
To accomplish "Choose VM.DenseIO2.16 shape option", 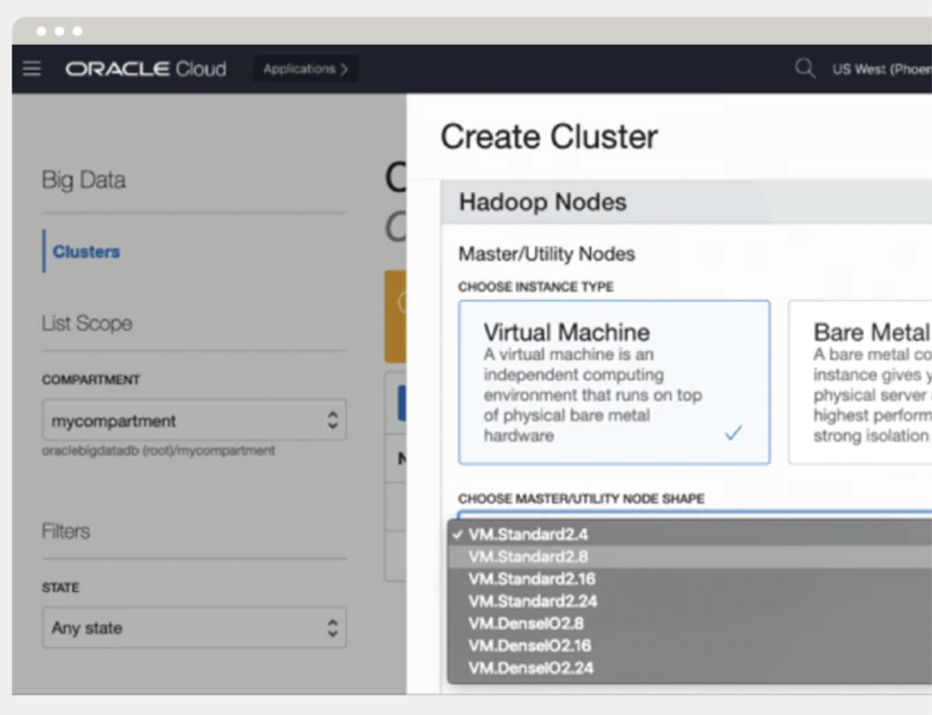I will coord(690,645).
